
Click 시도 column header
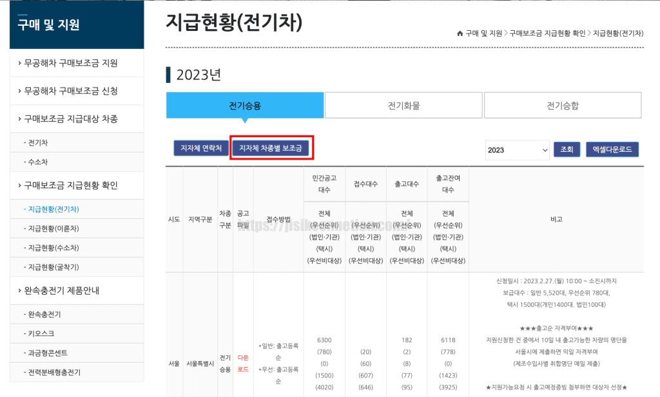click(x=174, y=219)
